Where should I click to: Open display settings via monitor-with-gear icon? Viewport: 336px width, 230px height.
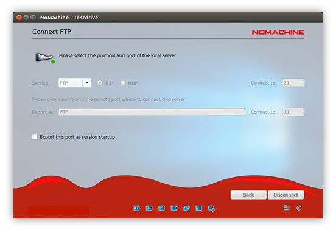(x=211, y=208)
